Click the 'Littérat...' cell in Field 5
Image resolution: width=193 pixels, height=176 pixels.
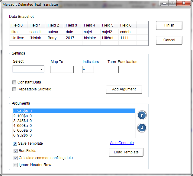click(109, 38)
